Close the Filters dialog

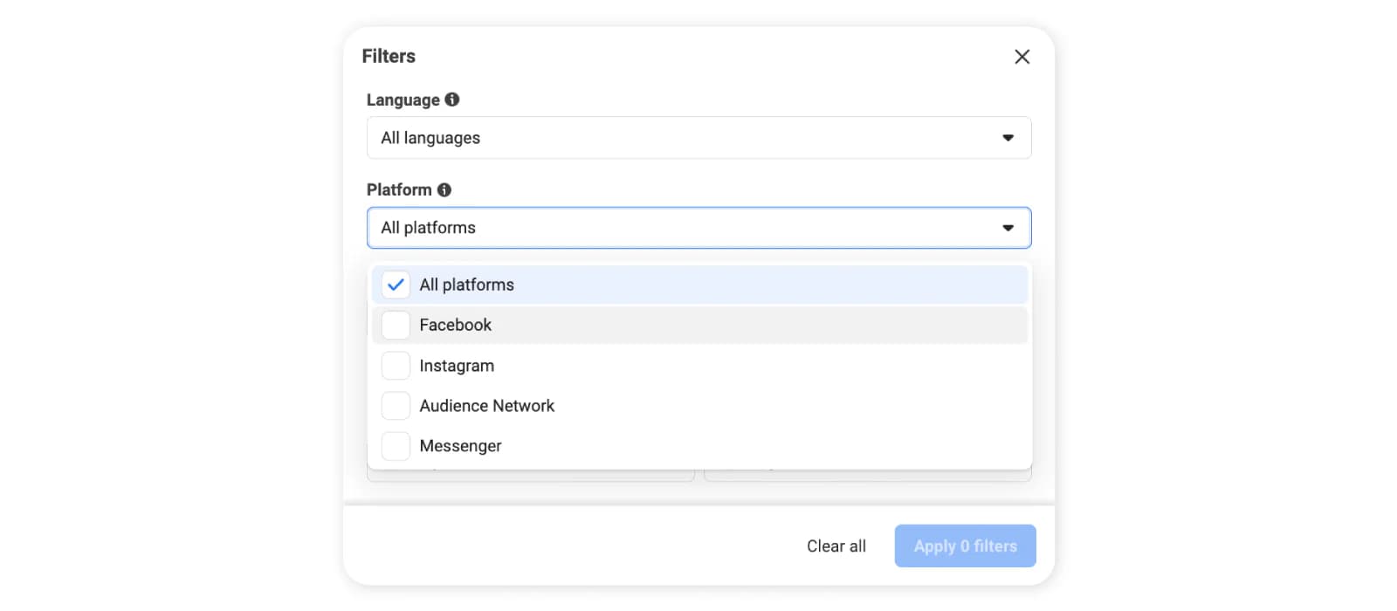(x=1022, y=57)
